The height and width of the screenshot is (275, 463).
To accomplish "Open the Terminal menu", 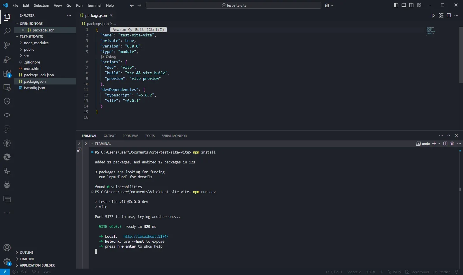I will point(94,5).
